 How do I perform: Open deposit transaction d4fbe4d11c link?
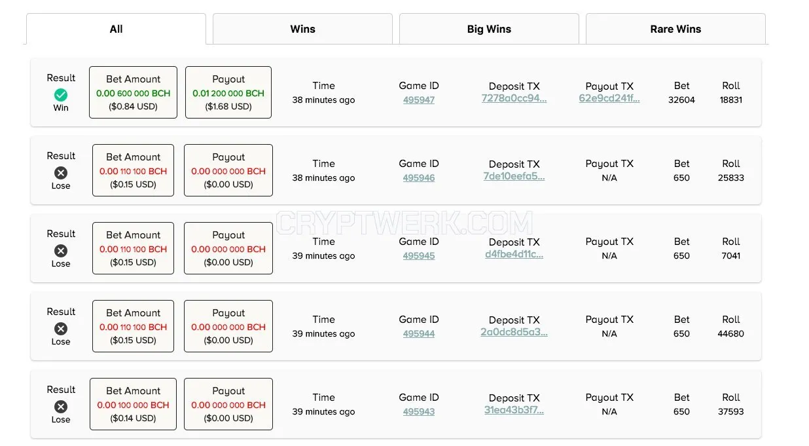pyautogui.click(x=514, y=254)
